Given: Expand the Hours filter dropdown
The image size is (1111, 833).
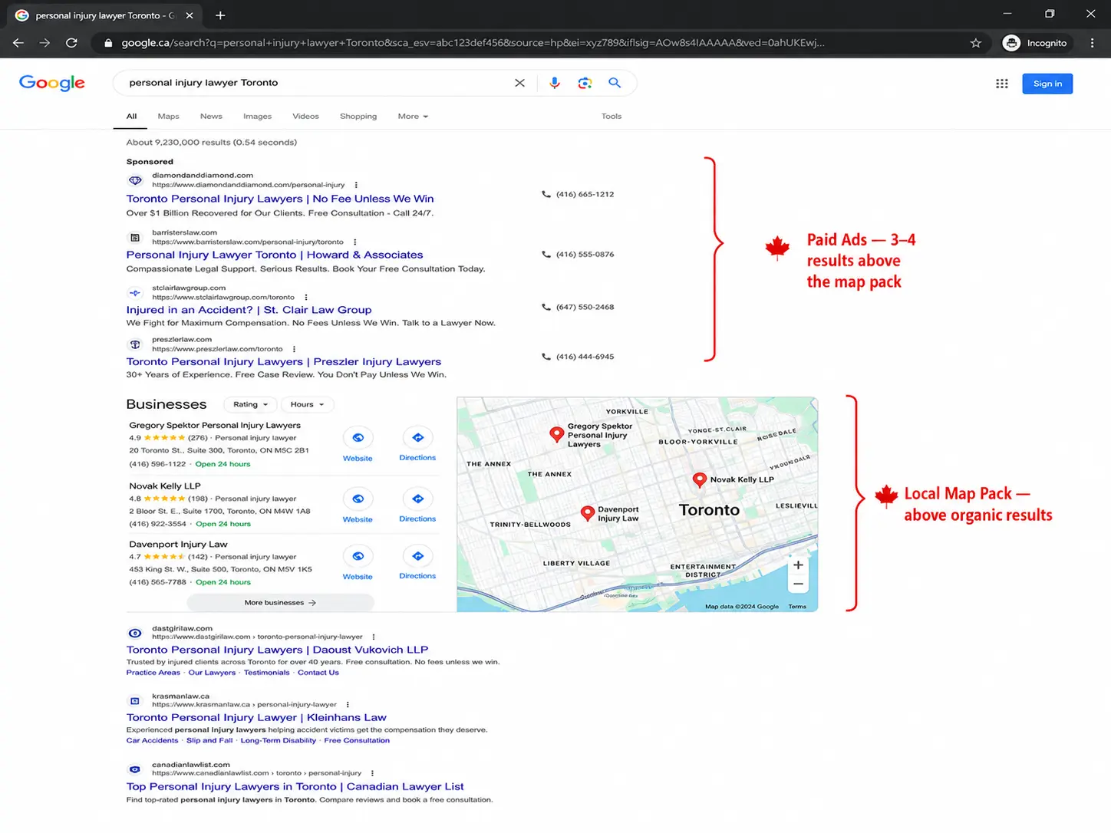Looking at the screenshot, I should click(x=307, y=404).
